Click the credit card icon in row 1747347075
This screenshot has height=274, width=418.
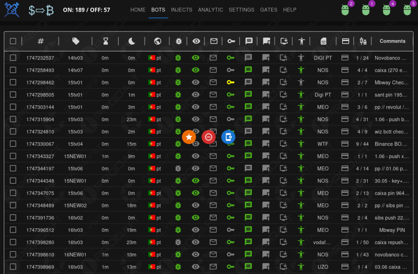345,193
